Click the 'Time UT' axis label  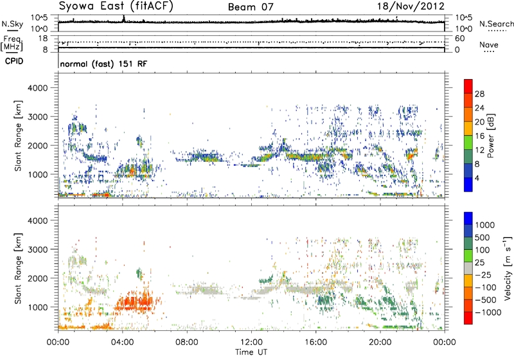tap(251, 352)
